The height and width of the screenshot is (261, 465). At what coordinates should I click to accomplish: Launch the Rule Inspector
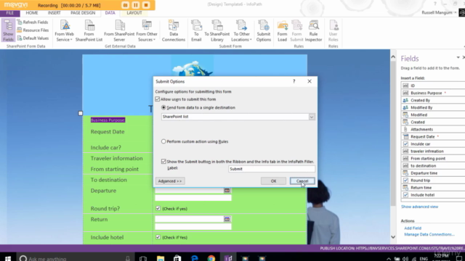coord(313,30)
